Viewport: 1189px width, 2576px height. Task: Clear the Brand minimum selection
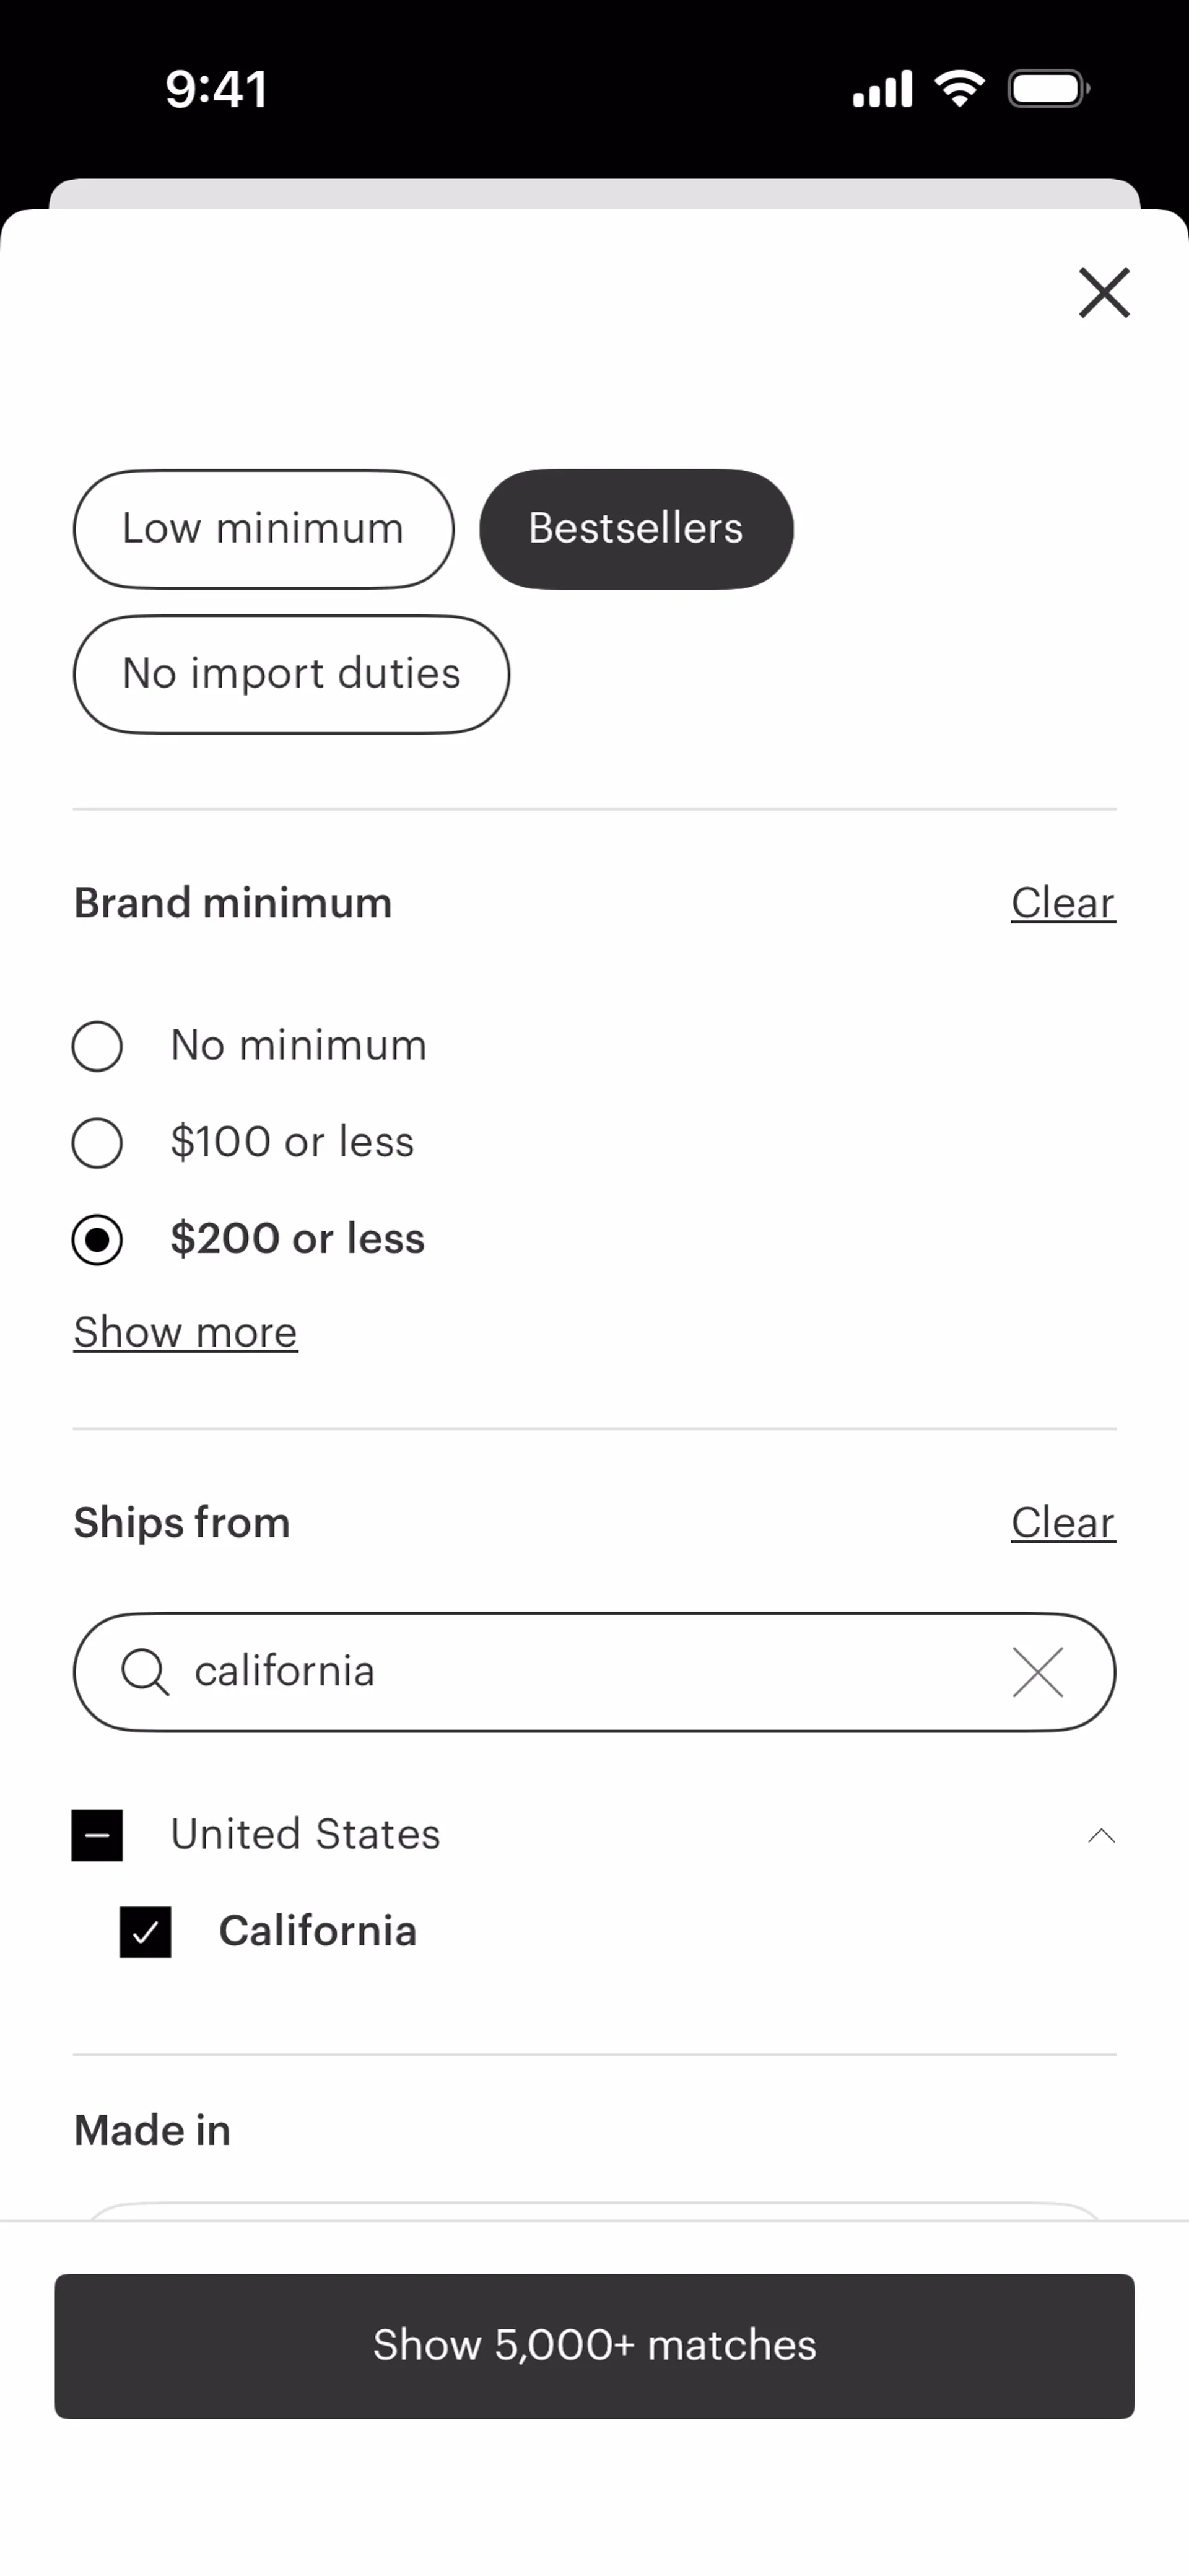click(1063, 903)
